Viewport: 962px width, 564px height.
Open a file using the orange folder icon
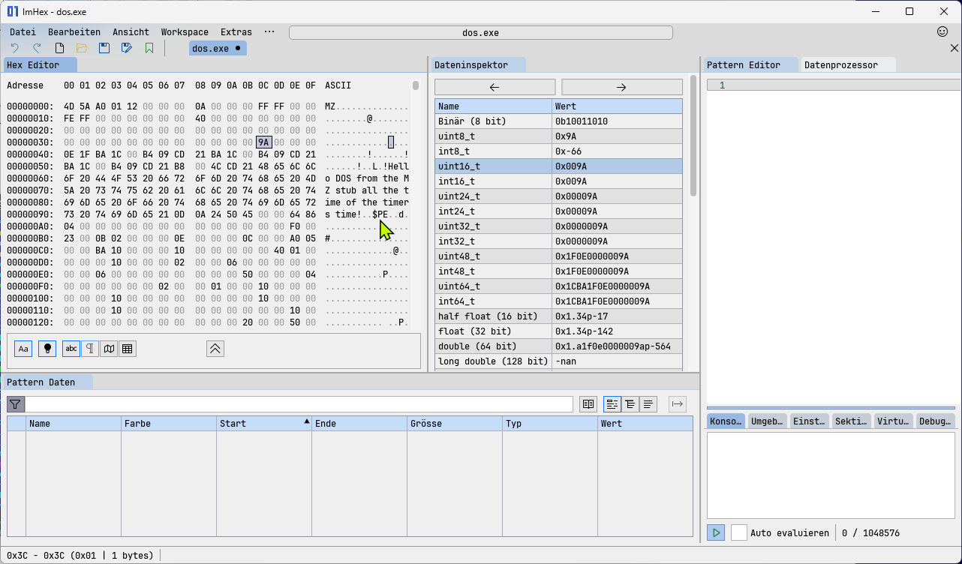click(x=82, y=48)
